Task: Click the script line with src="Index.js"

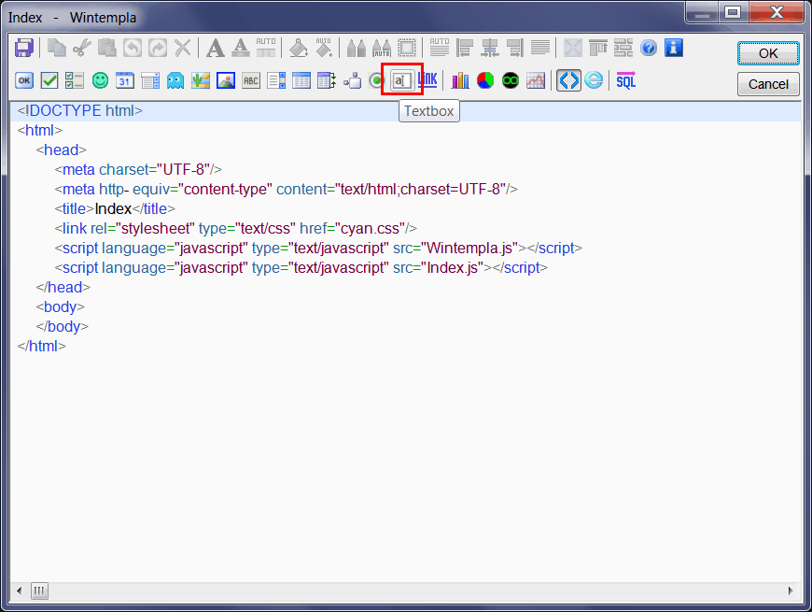Action: click(301, 268)
